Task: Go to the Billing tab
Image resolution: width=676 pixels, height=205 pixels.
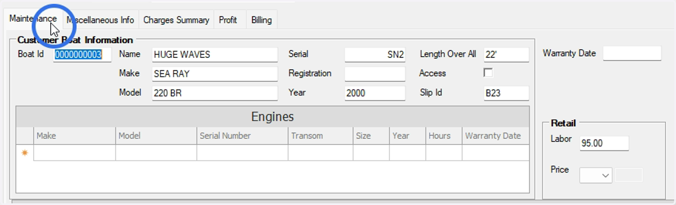Action: 261,20
